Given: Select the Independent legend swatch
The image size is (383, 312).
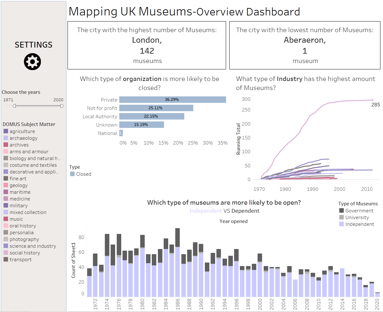Looking at the screenshot, I should 342,224.
